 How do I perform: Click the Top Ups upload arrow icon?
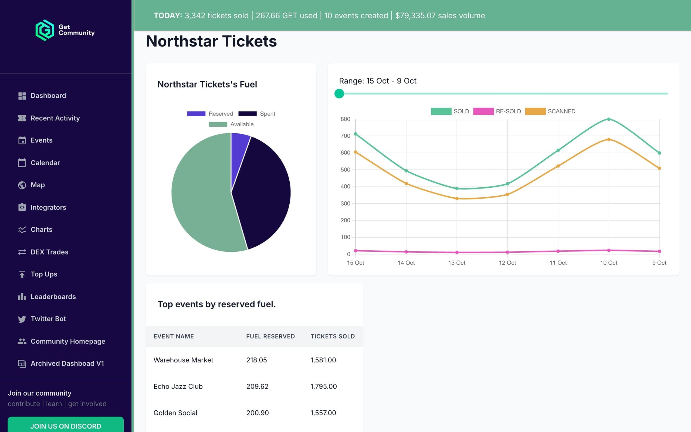22,274
